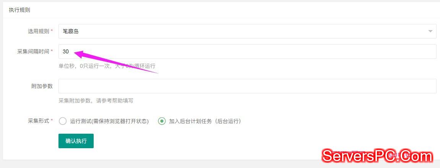The height and width of the screenshot is (168, 440).
Task: Select the 运行测试 radio button
Action: coord(63,121)
